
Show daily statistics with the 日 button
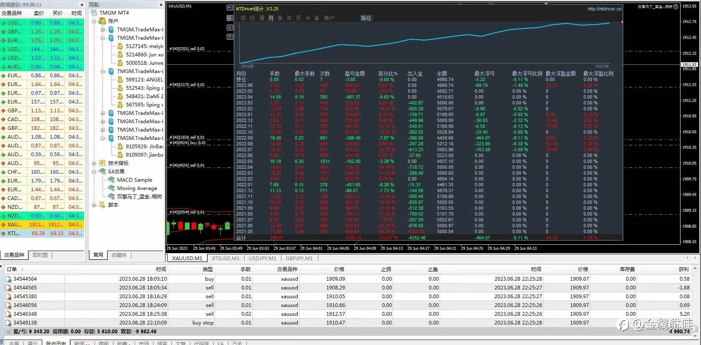tap(252, 18)
